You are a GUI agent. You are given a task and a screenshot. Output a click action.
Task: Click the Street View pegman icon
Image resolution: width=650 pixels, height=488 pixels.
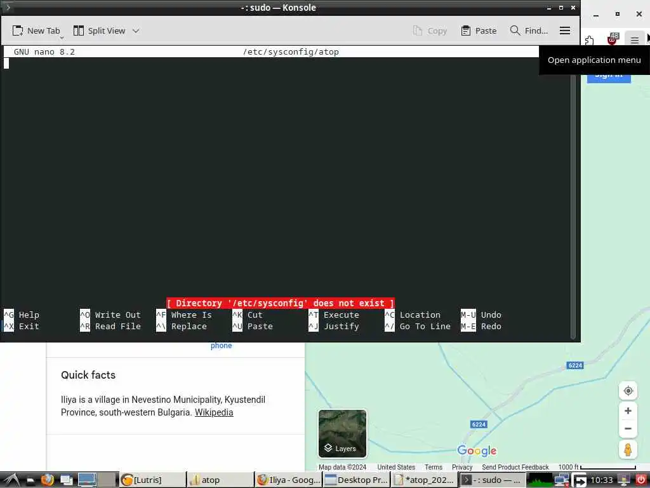point(628,449)
